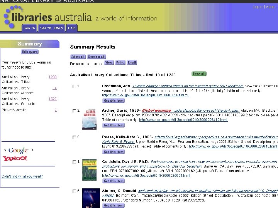Get this item for Pease record
The image size is (278, 208).
[x=114, y=152]
